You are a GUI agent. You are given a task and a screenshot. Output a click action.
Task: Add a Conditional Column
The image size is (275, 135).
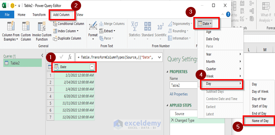click(68, 24)
